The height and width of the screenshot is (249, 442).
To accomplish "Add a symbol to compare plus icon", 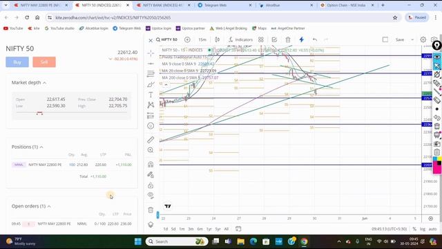I will click(187, 39).
